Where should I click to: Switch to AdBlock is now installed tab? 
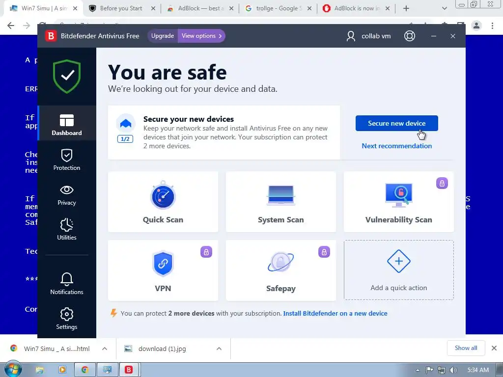tap(356, 8)
